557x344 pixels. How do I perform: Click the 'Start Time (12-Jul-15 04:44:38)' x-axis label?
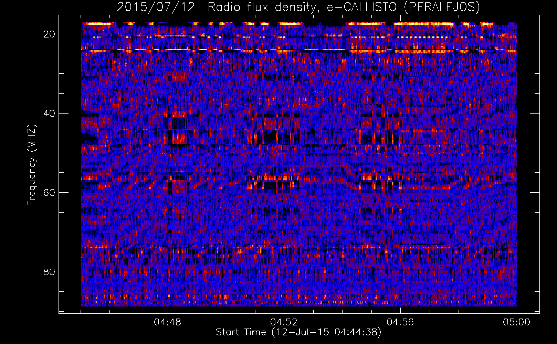click(298, 332)
